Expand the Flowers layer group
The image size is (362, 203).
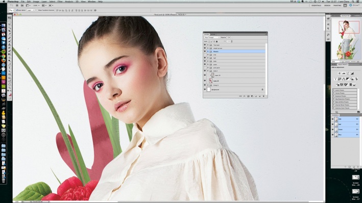point(208,52)
